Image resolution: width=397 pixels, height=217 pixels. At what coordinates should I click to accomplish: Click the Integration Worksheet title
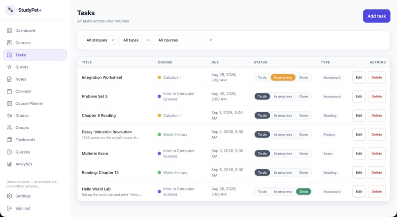click(x=102, y=77)
